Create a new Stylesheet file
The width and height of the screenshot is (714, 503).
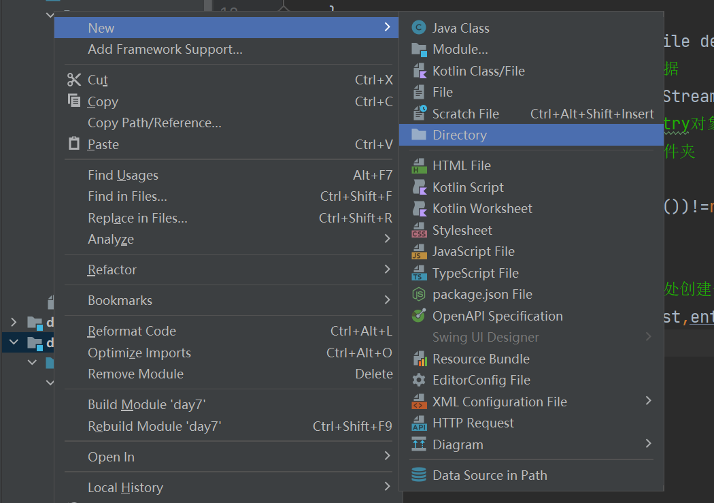pos(463,230)
